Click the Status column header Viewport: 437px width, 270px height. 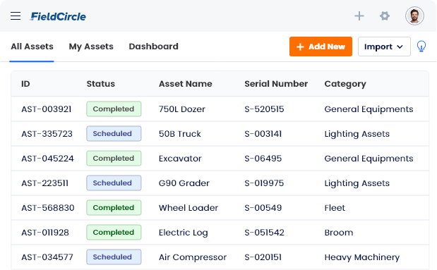click(101, 84)
